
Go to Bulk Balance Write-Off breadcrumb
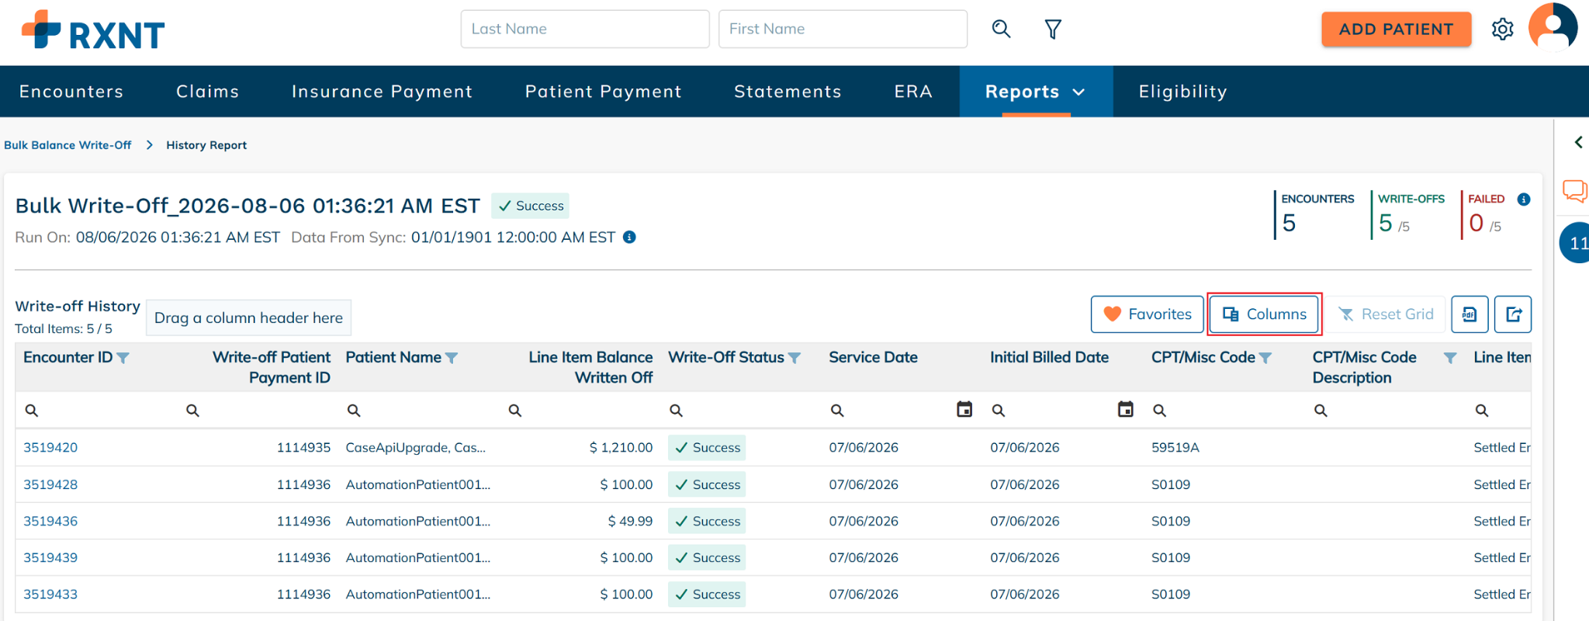tap(68, 145)
